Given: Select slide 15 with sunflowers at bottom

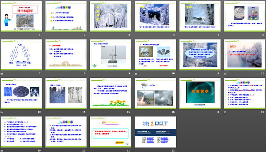Looking at the screenshot, I should [110, 93].
